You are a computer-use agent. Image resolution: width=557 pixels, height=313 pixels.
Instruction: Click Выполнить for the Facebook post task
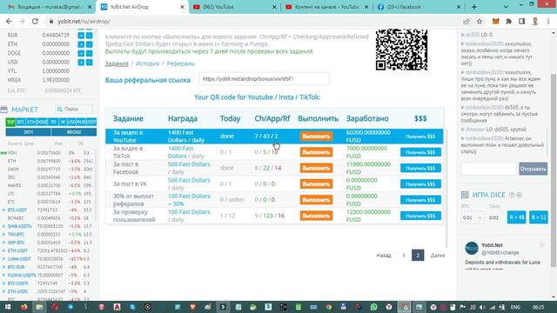click(x=316, y=168)
